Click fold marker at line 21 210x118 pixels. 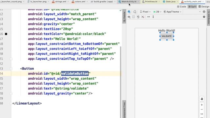pyautogui.click(x=11, y=59)
